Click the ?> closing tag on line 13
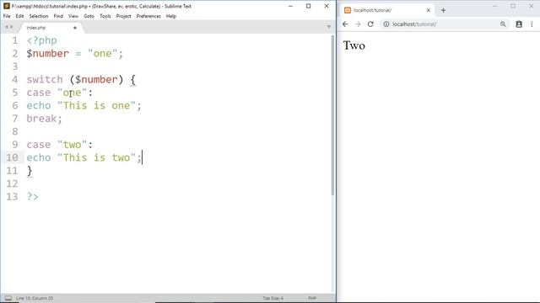Viewport: 540px width, 303px height. coord(33,196)
